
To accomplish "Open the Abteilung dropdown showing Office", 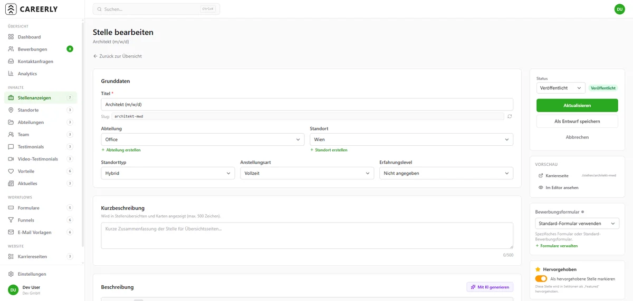I will pyautogui.click(x=203, y=139).
